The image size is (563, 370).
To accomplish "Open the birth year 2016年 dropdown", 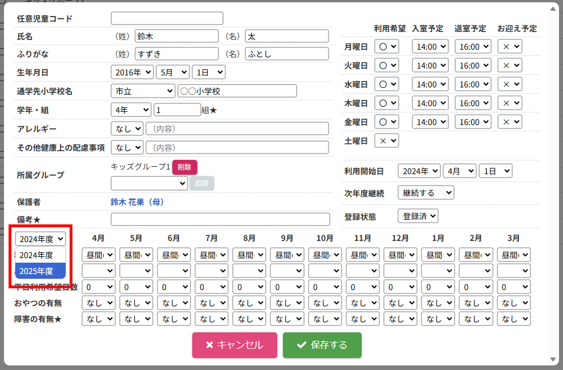I will (x=132, y=73).
